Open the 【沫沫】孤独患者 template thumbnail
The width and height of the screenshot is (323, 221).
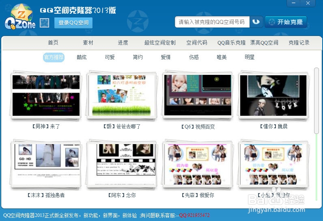pos(46,164)
